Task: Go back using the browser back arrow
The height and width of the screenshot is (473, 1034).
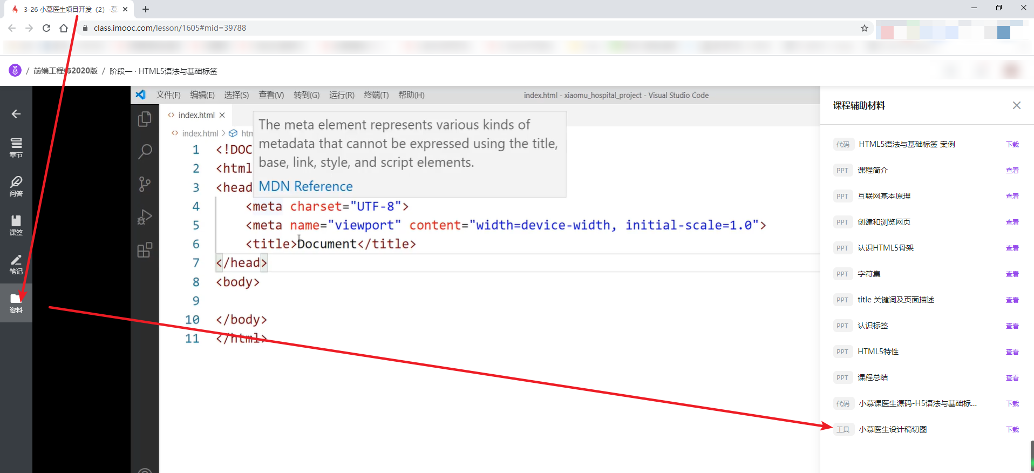Action: (12, 28)
